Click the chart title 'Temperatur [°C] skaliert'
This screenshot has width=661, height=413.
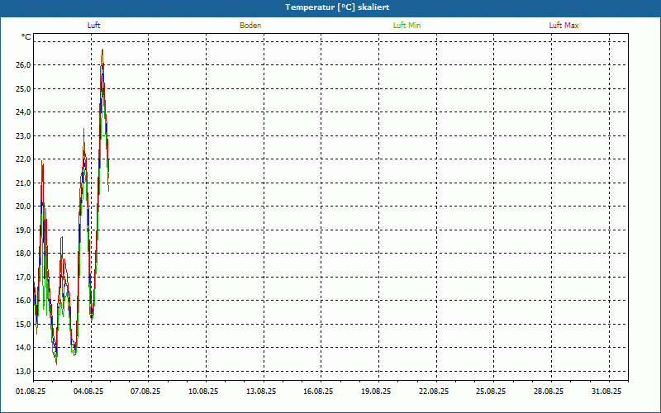click(337, 7)
